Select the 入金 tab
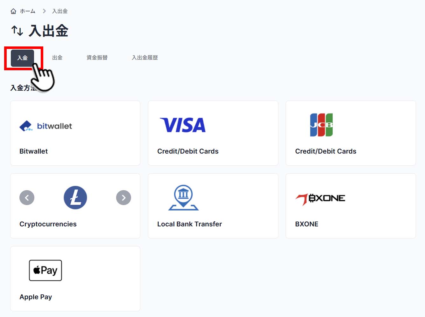The width and height of the screenshot is (425, 317). (x=23, y=58)
